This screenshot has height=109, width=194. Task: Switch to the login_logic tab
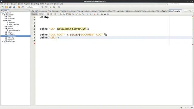click(x=120, y=11)
